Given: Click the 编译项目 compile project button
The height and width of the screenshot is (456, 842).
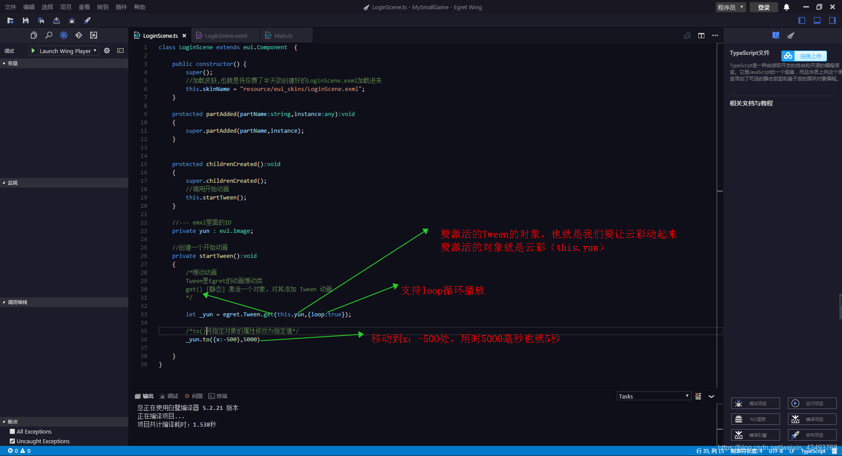Looking at the screenshot, I should point(812,419).
